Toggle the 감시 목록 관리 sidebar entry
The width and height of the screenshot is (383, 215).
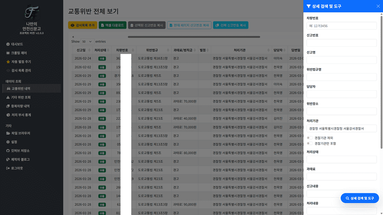coord(8,70)
